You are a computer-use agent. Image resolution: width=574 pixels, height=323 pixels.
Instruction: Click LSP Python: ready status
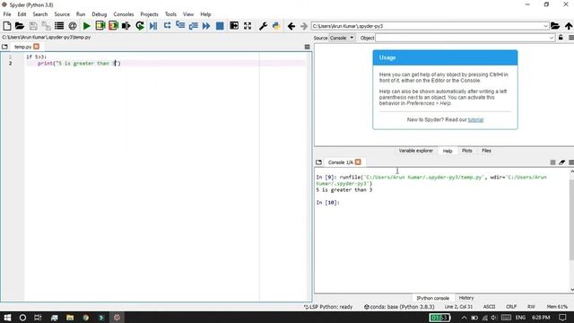(328, 307)
